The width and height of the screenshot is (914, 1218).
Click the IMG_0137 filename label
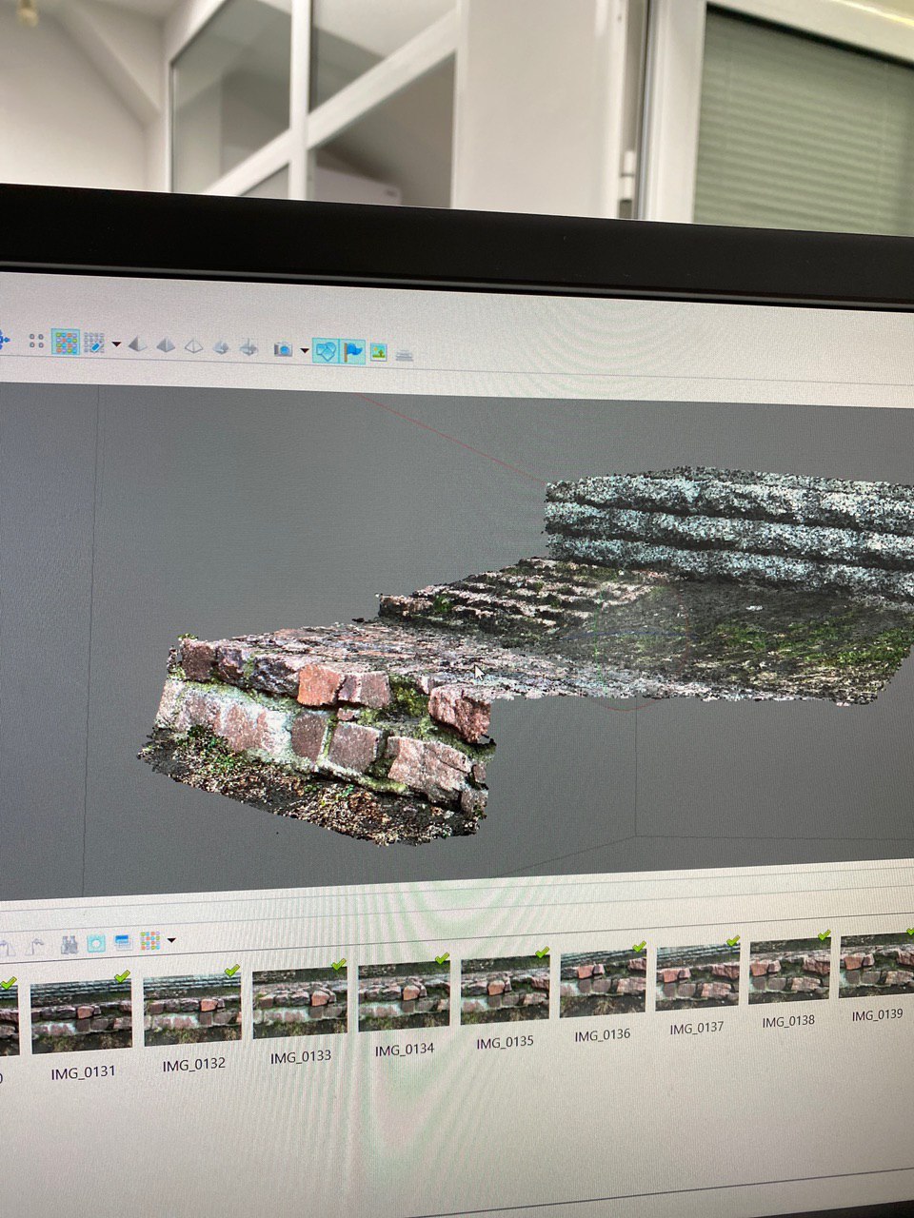[x=697, y=1028]
